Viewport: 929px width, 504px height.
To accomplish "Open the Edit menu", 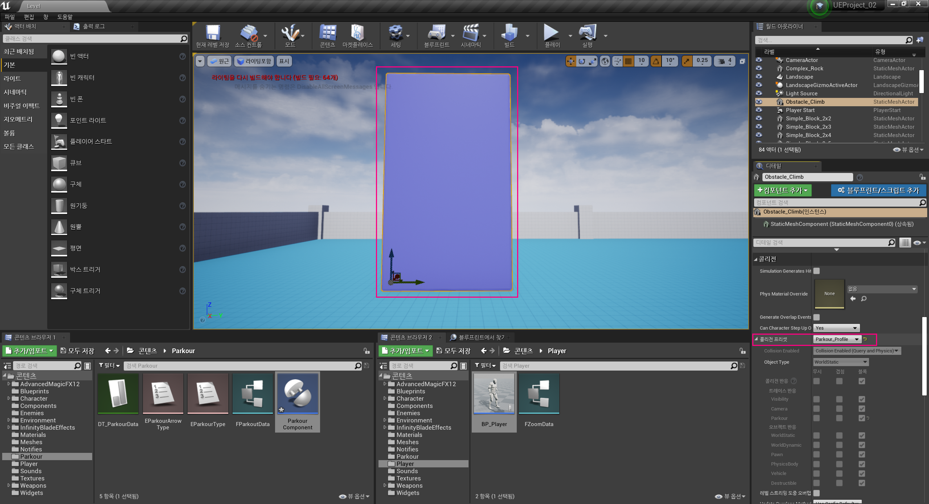I will click(29, 17).
